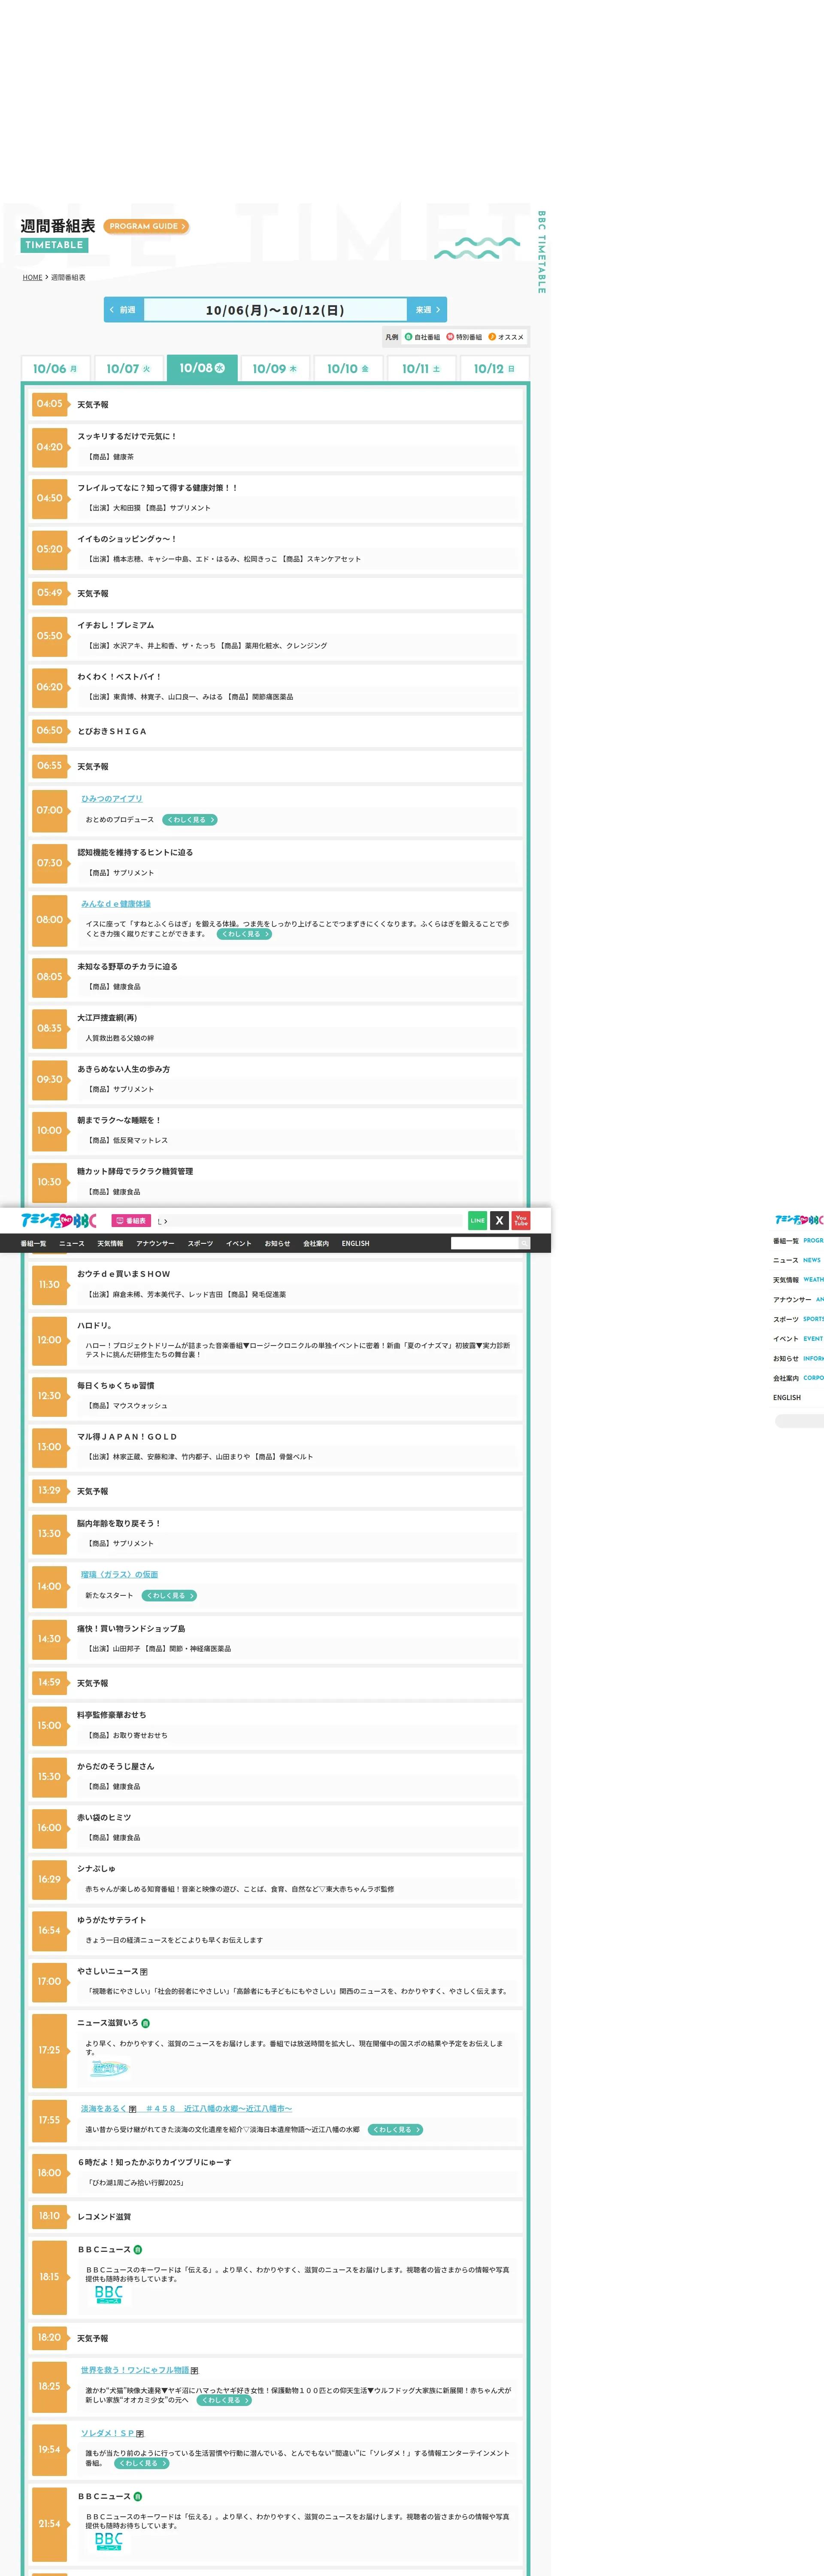The height and width of the screenshot is (2576, 824).
Task: Open the X social icon
Action: pos(499,1220)
